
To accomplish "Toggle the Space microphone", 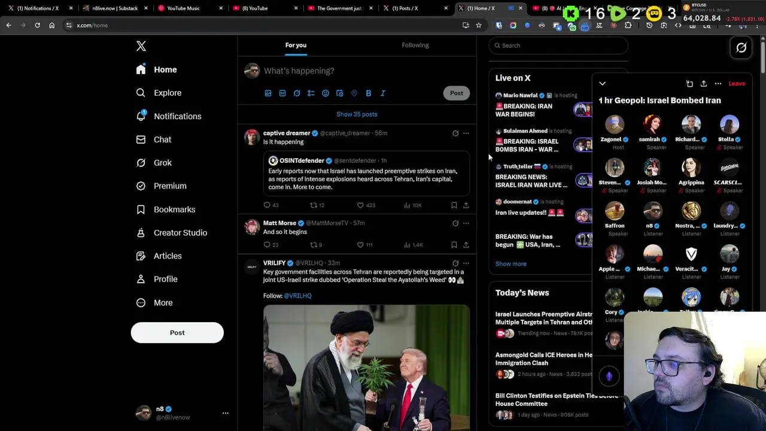I will pos(609,376).
